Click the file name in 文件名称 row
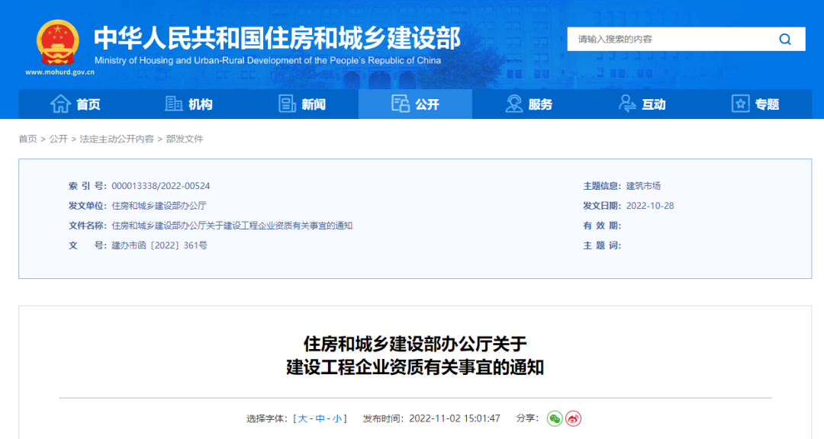Screen dimensions: 824x439 pyautogui.click(x=232, y=226)
